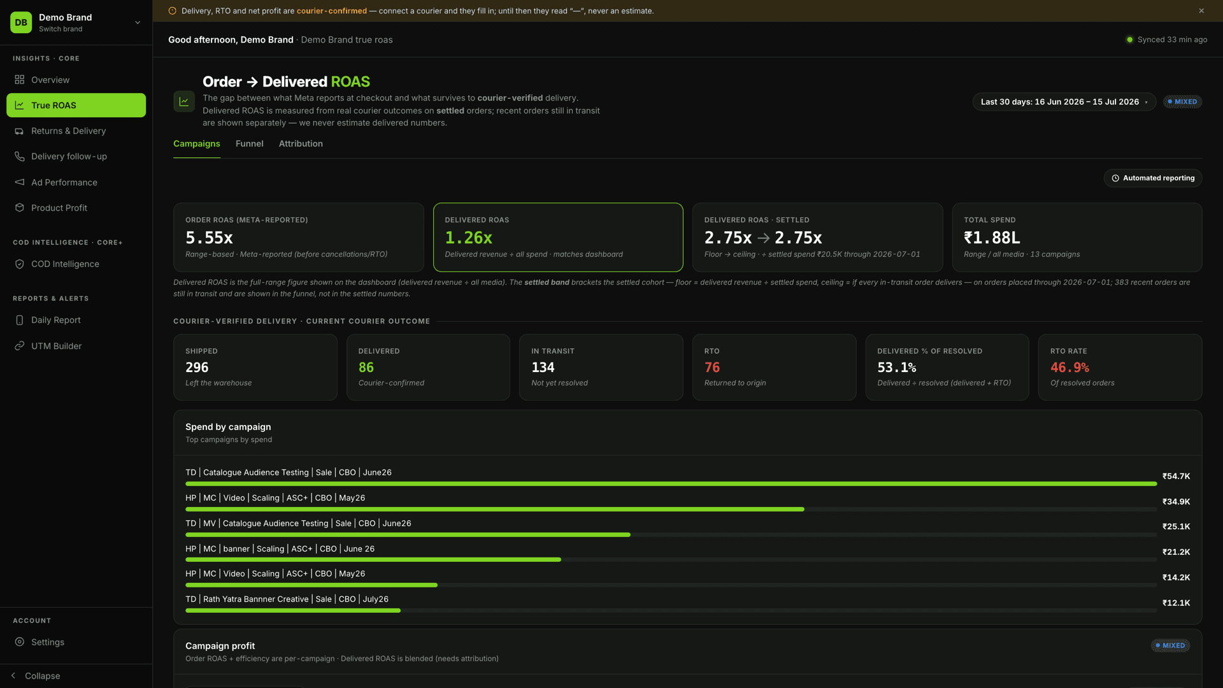Select the Delivered ROAS 1.26x card
This screenshot has width=1223, height=688.
tap(558, 237)
